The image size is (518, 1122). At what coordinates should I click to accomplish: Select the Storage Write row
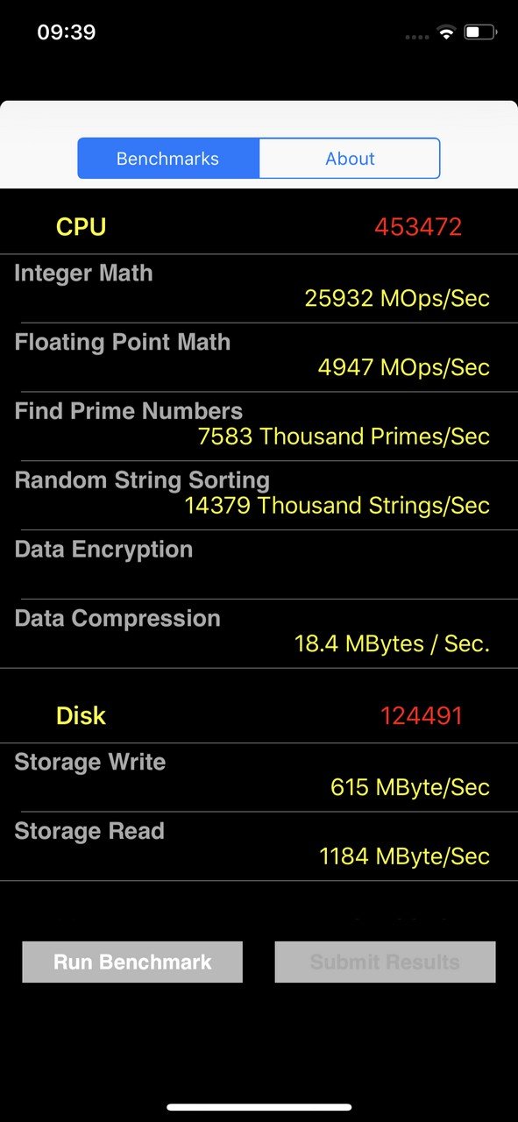pyautogui.click(x=259, y=778)
